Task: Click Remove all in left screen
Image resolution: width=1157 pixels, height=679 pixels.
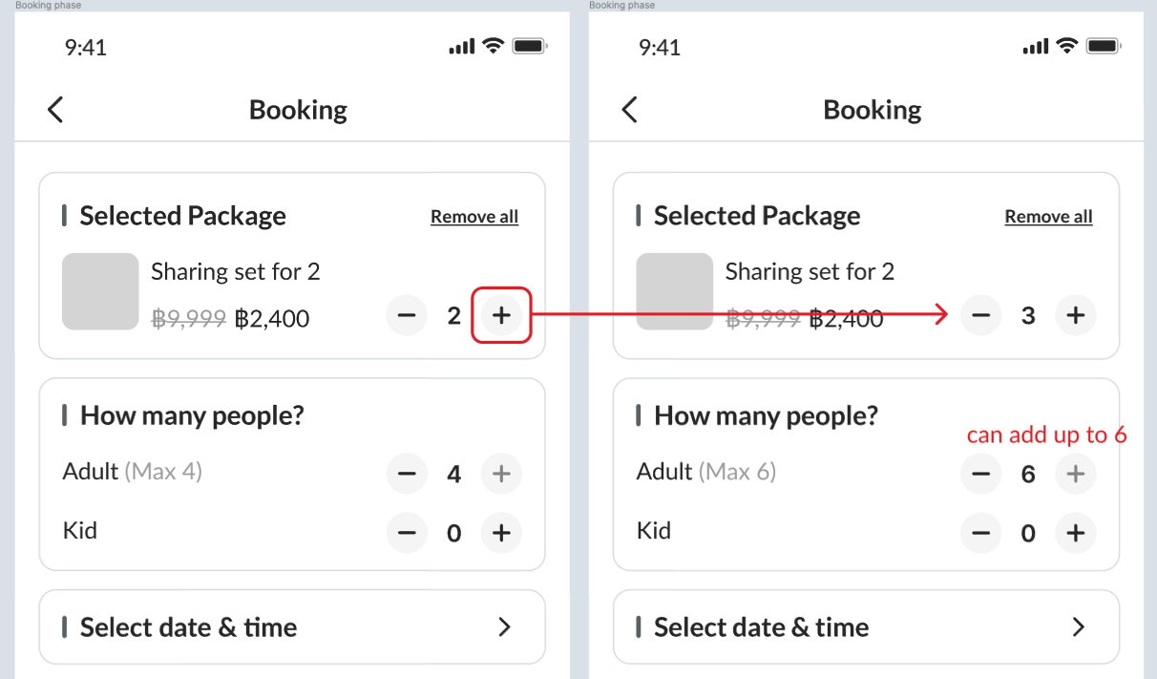Action: (x=474, y=217)
